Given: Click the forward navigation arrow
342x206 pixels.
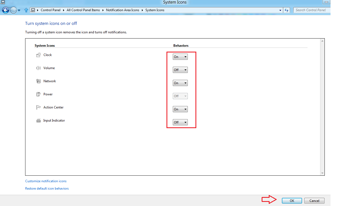Looking at the screenshot, I should click(x=13, y=10).
